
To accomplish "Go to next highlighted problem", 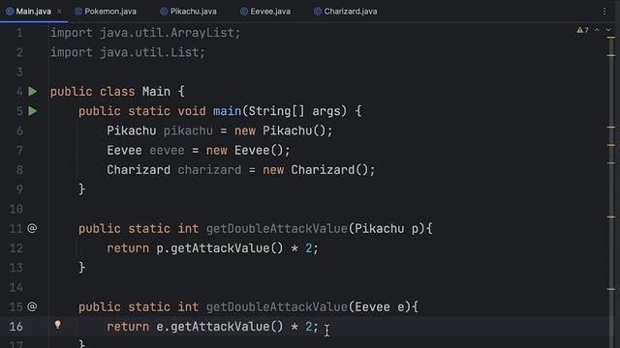I will [x=608, y=30].
